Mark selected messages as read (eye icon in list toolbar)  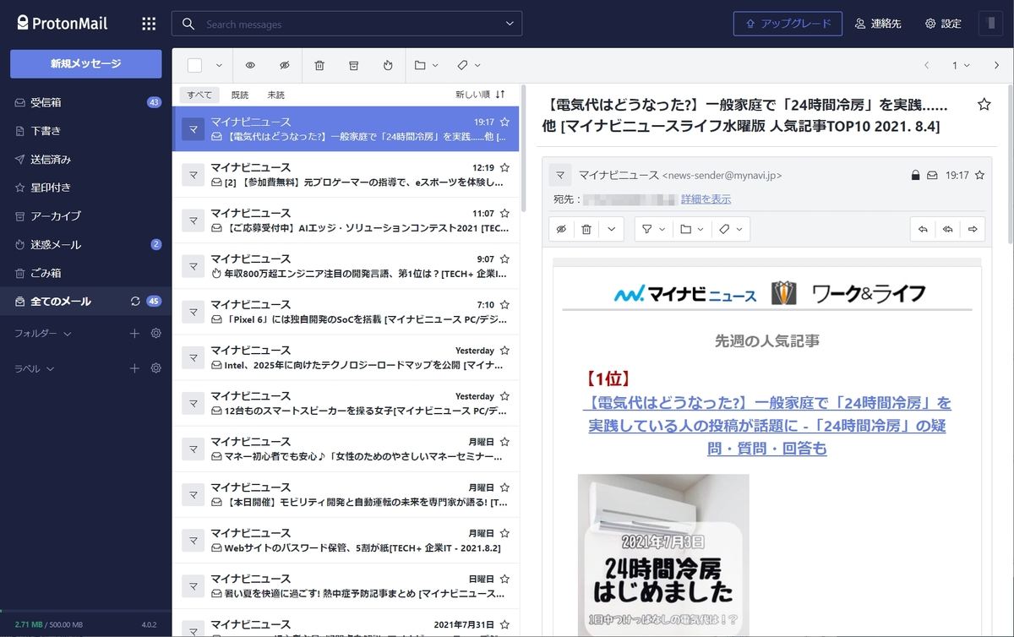click(x=250, y=65)
